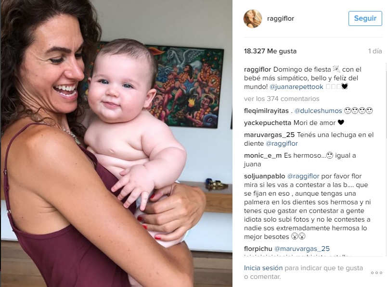Click the Inicia sesión login link

263,268
